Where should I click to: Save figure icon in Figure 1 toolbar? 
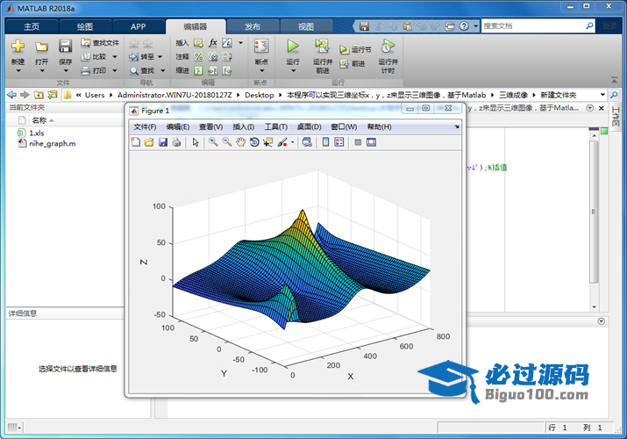pyautogui.click(x=163, y=142)
